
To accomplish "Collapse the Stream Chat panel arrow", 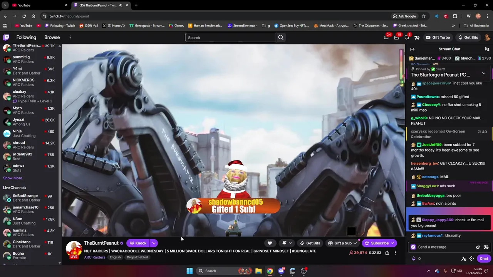I will [412, 49].
